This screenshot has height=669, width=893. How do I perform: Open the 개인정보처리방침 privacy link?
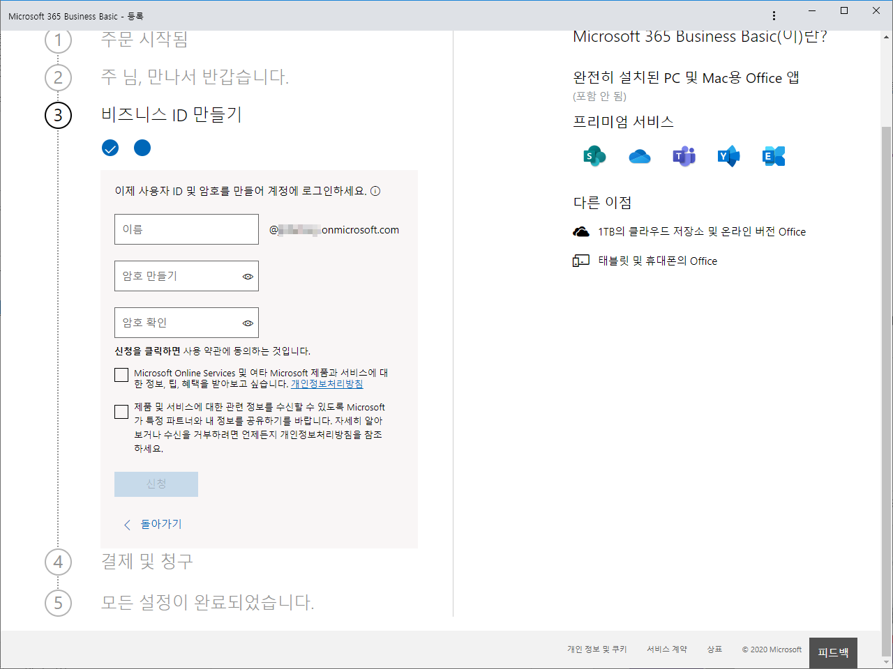pyautogui.click(x=327, y=384)
